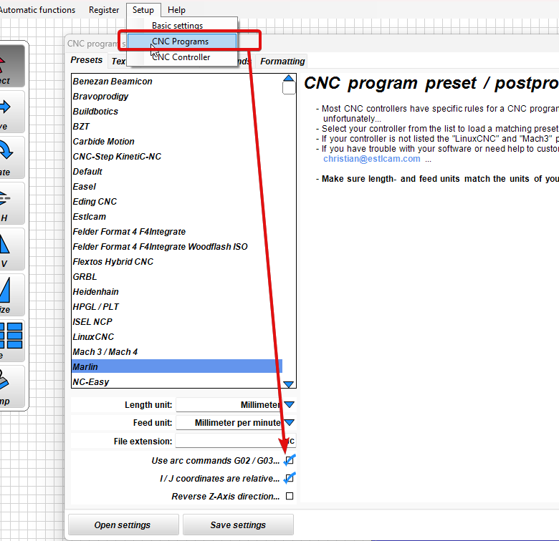Toggle Use arc commands G02/G03 checkbox
Screen dimensions: 559x541
point(290,461)
